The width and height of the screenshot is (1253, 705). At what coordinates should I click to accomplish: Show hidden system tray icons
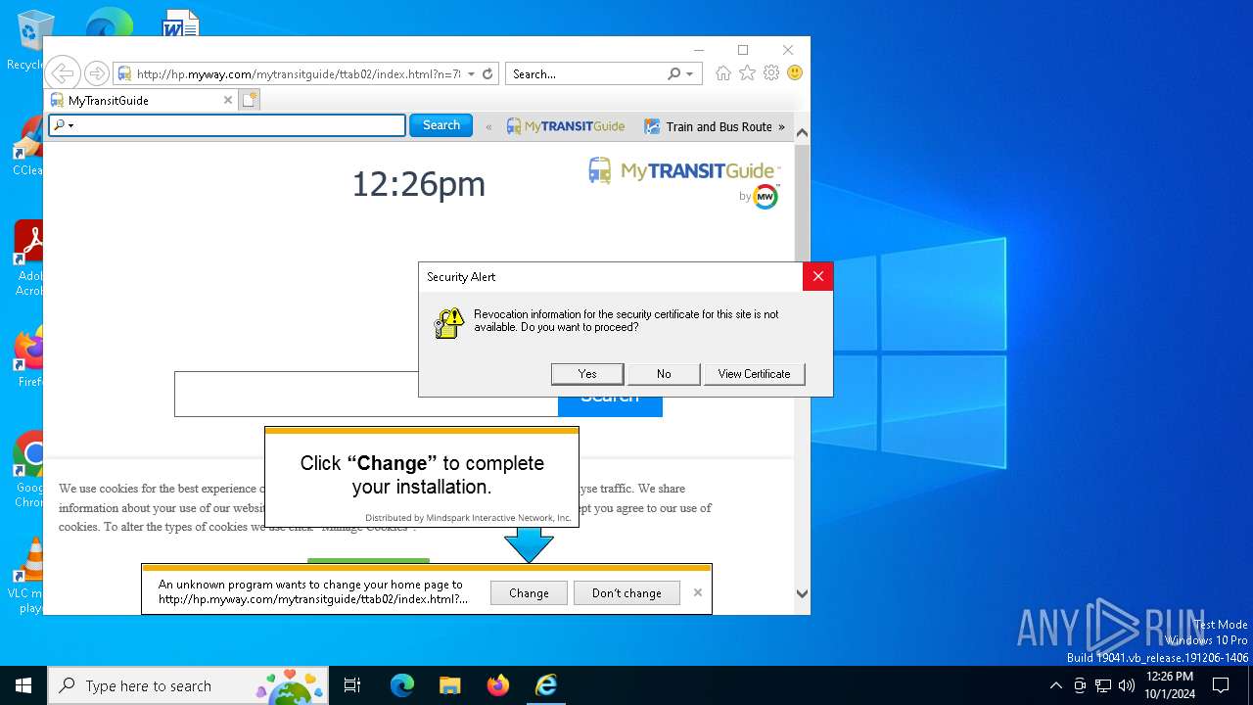click(1055, 685)
